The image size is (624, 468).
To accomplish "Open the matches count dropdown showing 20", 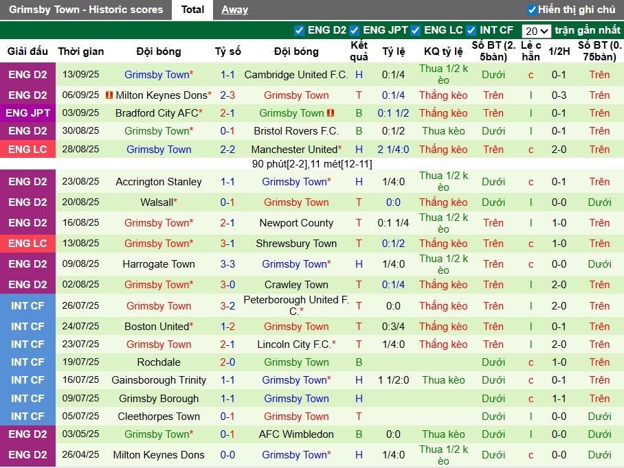I will pos(537,30).
